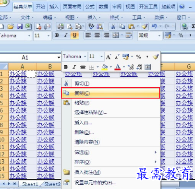This screenshot has height=189, width=195.
Task: Toggle Italic in the formatting toolbar
Action: 66,35
